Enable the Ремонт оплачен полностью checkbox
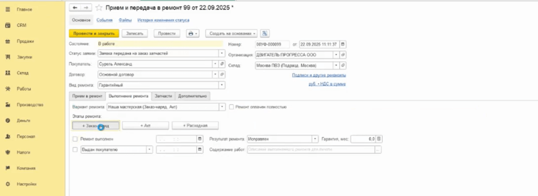 231,107
